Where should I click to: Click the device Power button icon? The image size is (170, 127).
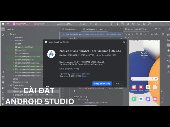point(126,34)
